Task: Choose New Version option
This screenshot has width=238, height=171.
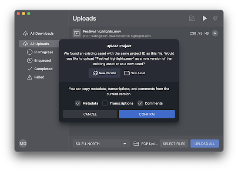Action: [104, 73]
